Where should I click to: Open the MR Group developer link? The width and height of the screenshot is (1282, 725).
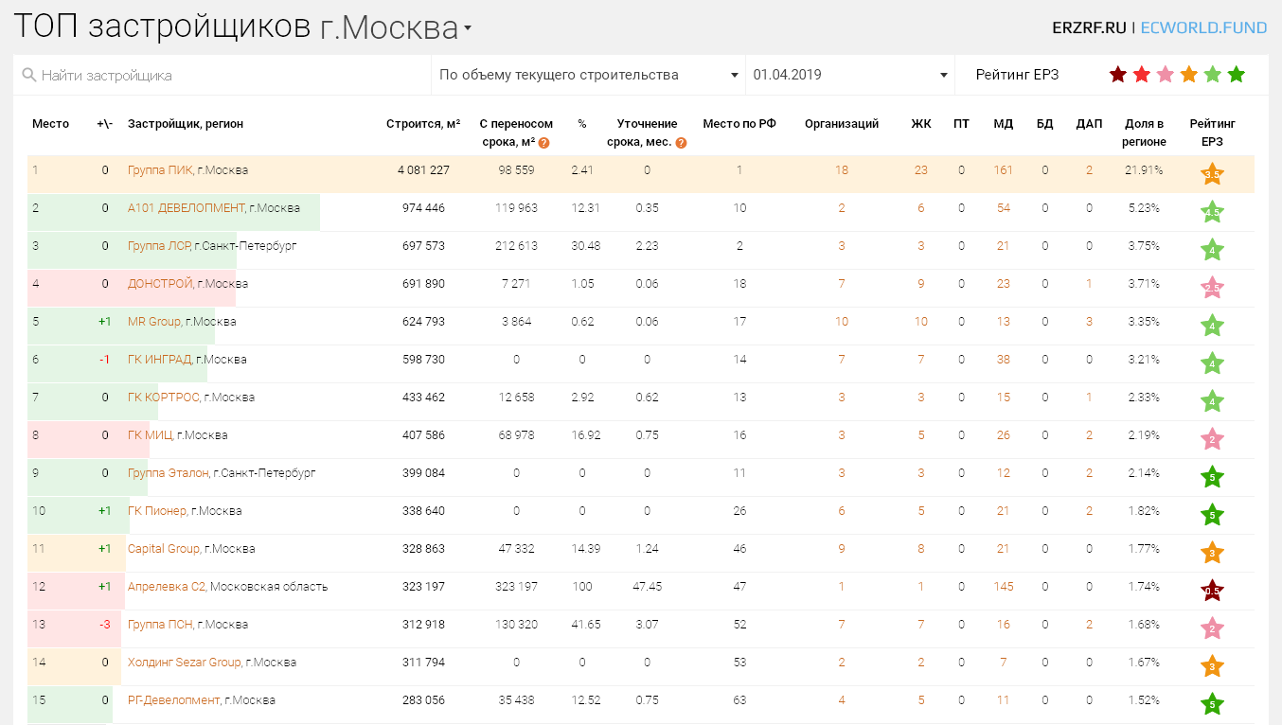click(x=154, y=322)
